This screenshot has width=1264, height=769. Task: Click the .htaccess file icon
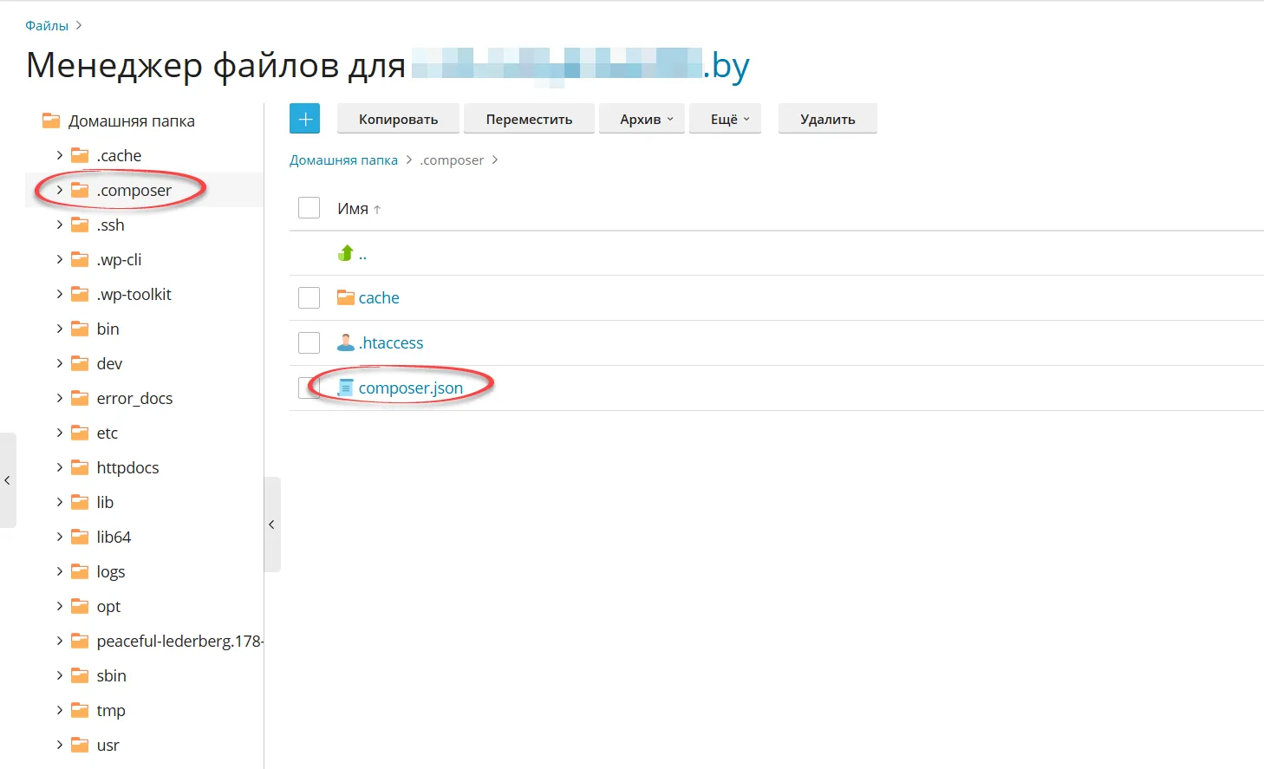[x=346, y=342]
